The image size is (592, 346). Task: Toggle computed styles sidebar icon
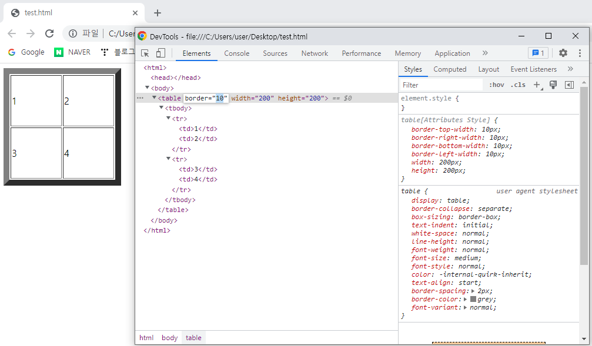569,85
